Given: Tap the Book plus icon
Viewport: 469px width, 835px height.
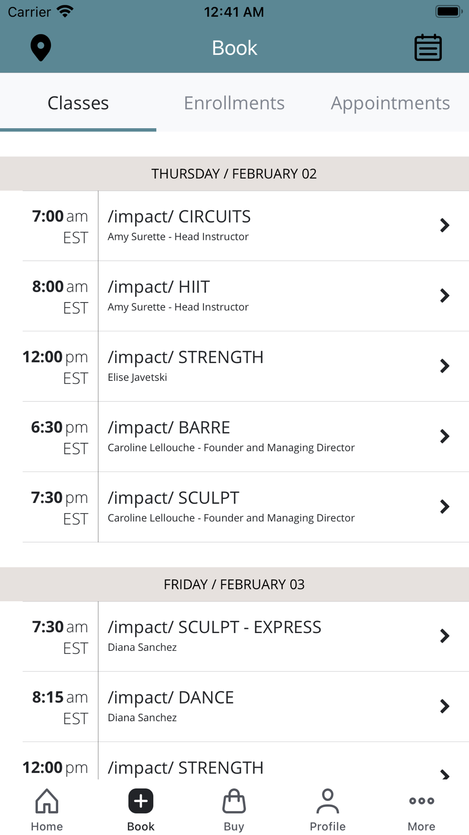Looking at the screenshot, I should pos(141,801).
